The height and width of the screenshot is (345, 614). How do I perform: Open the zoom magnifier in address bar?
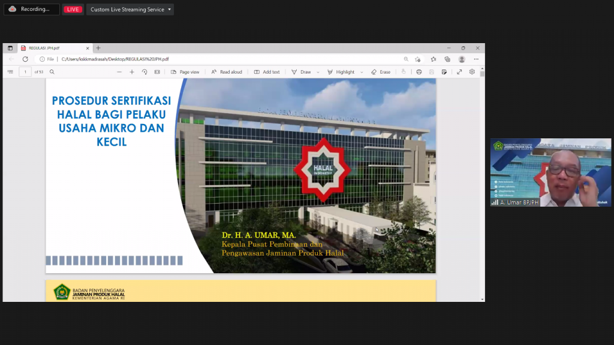click(406, 59)
